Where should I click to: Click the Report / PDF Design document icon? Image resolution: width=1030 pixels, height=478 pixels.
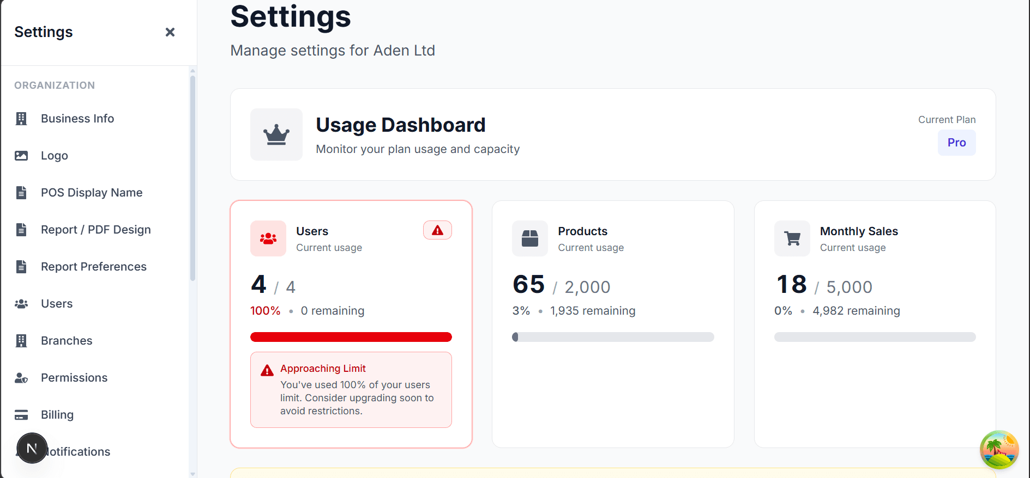(x=21, y=230)
